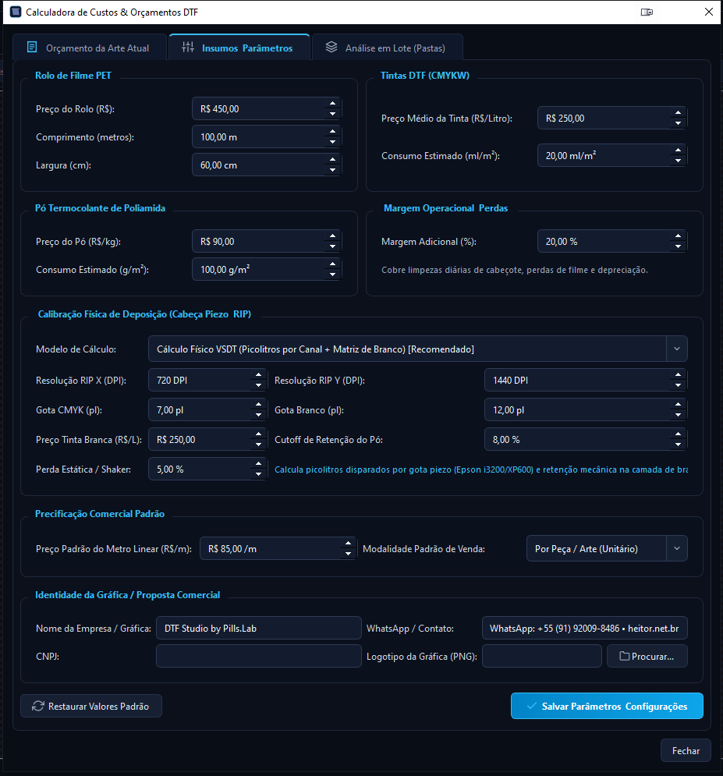Decrease Perda Estática / Shaker percentage
The image size is (723, 776).
258,474
